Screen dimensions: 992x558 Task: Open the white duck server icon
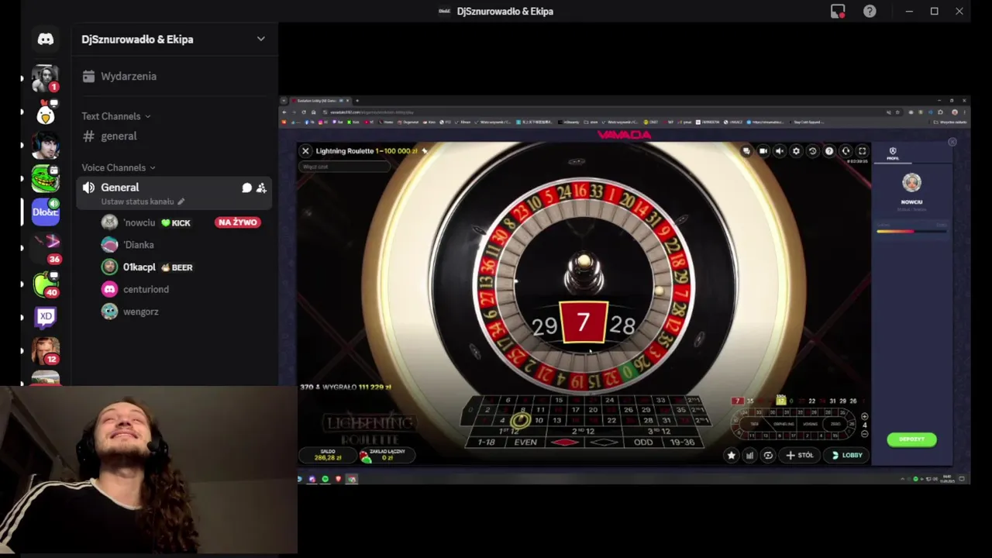tap(46, 113)
